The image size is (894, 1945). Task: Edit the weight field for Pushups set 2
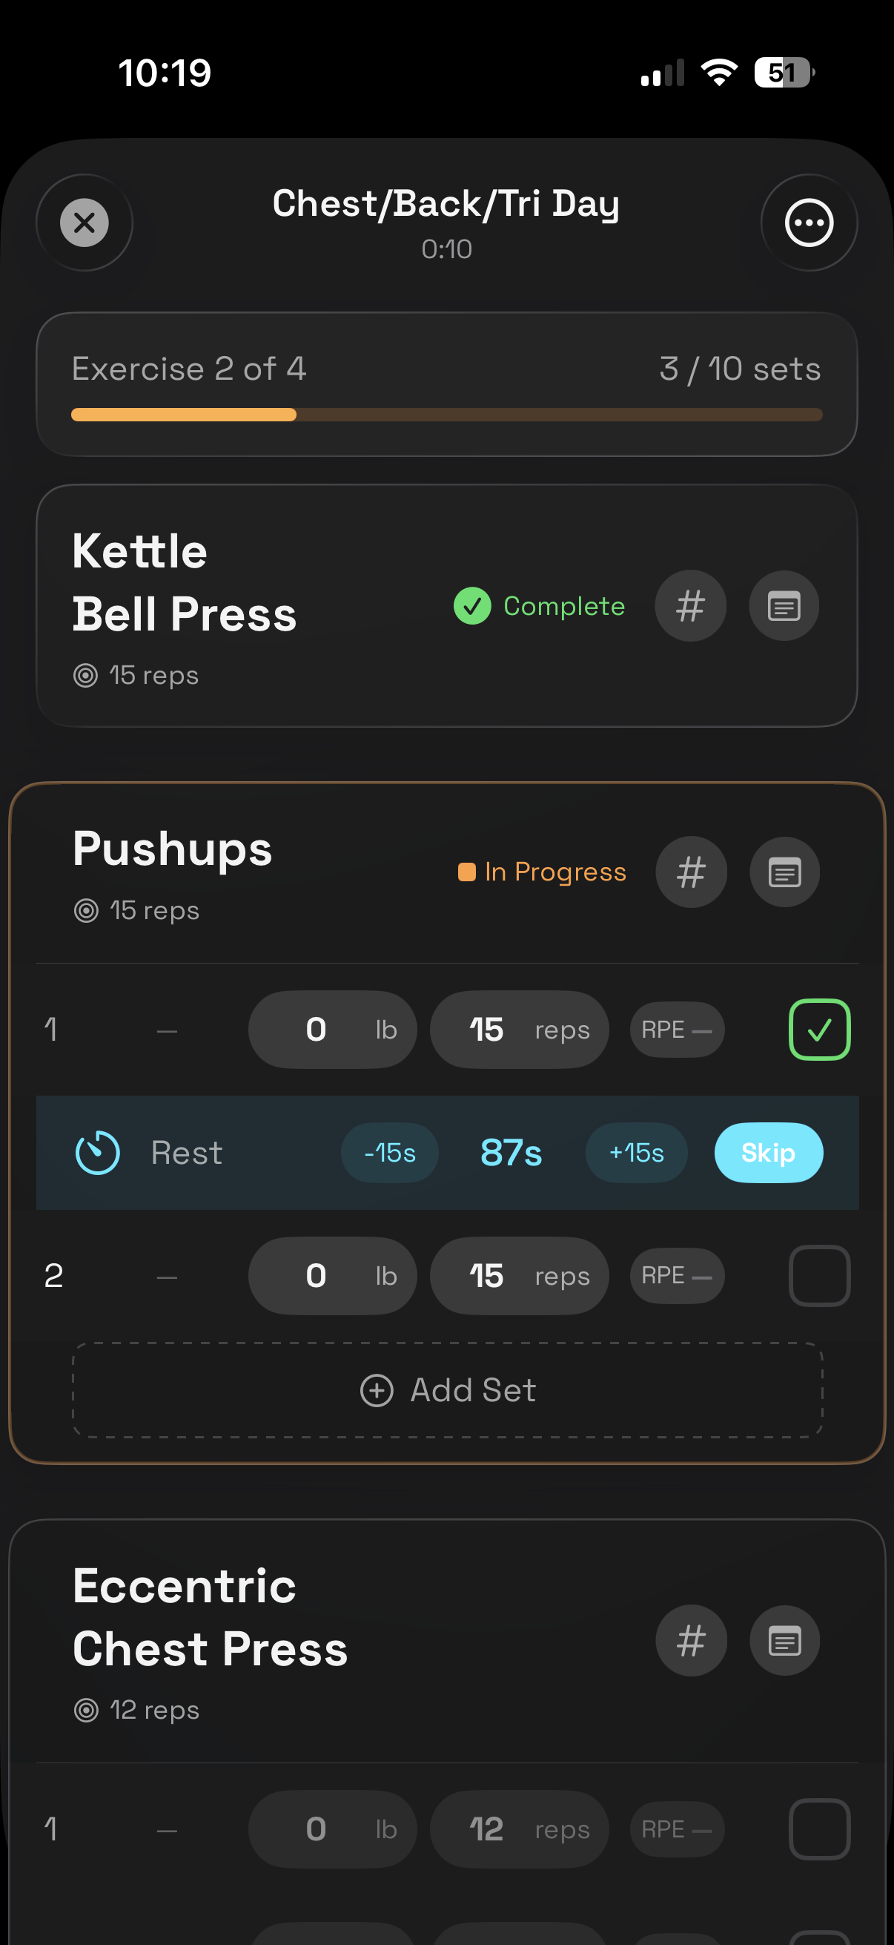pyautogui.click(x=332, y=1275)
